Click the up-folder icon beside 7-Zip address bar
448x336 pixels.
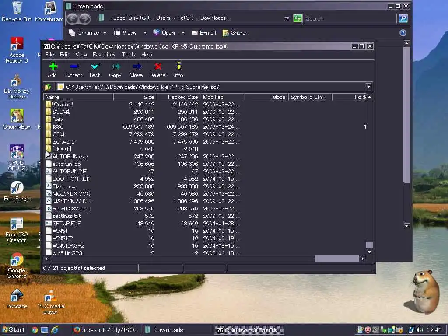pyautogui.click(x=48, y=87)
